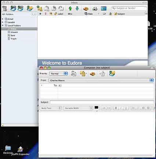
Task: Select the Trash folder in folder pane
Action: 14,39
